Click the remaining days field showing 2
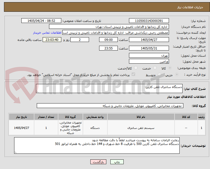The height and width of the screenshot is (169, 210). [x=80, y=40]
